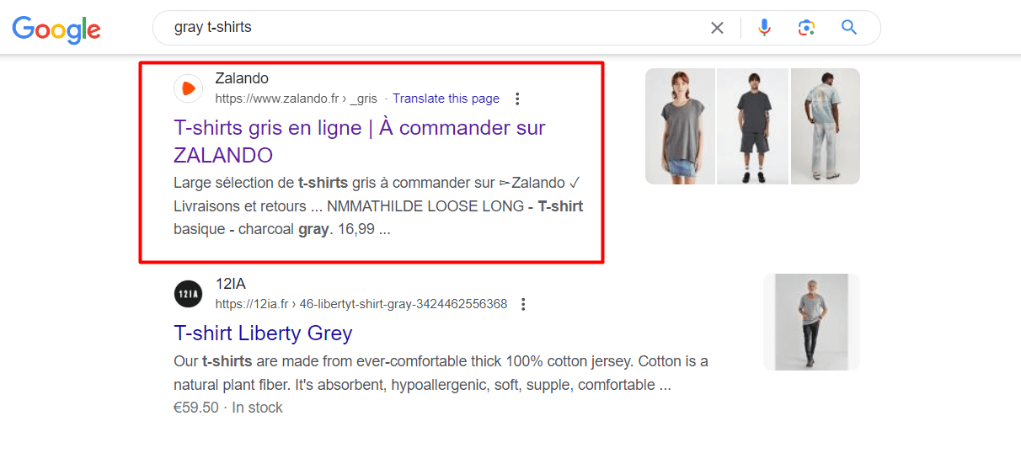Start voice search with microphone icon

coord(764,28)
